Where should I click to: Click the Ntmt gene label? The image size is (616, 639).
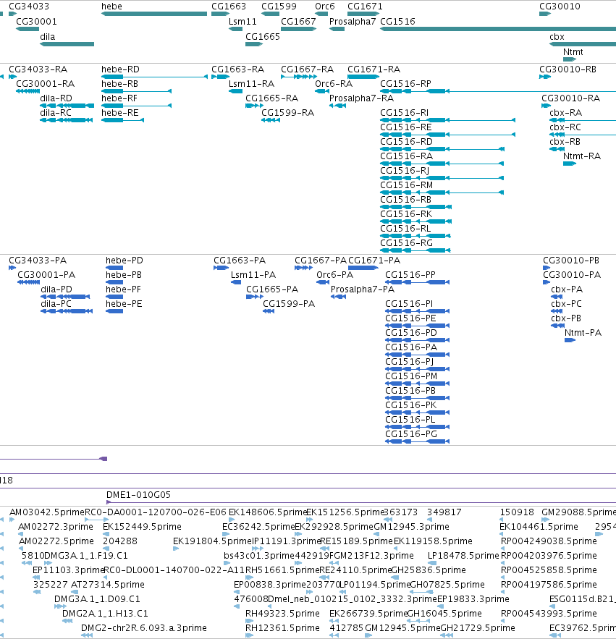[573, 52]
